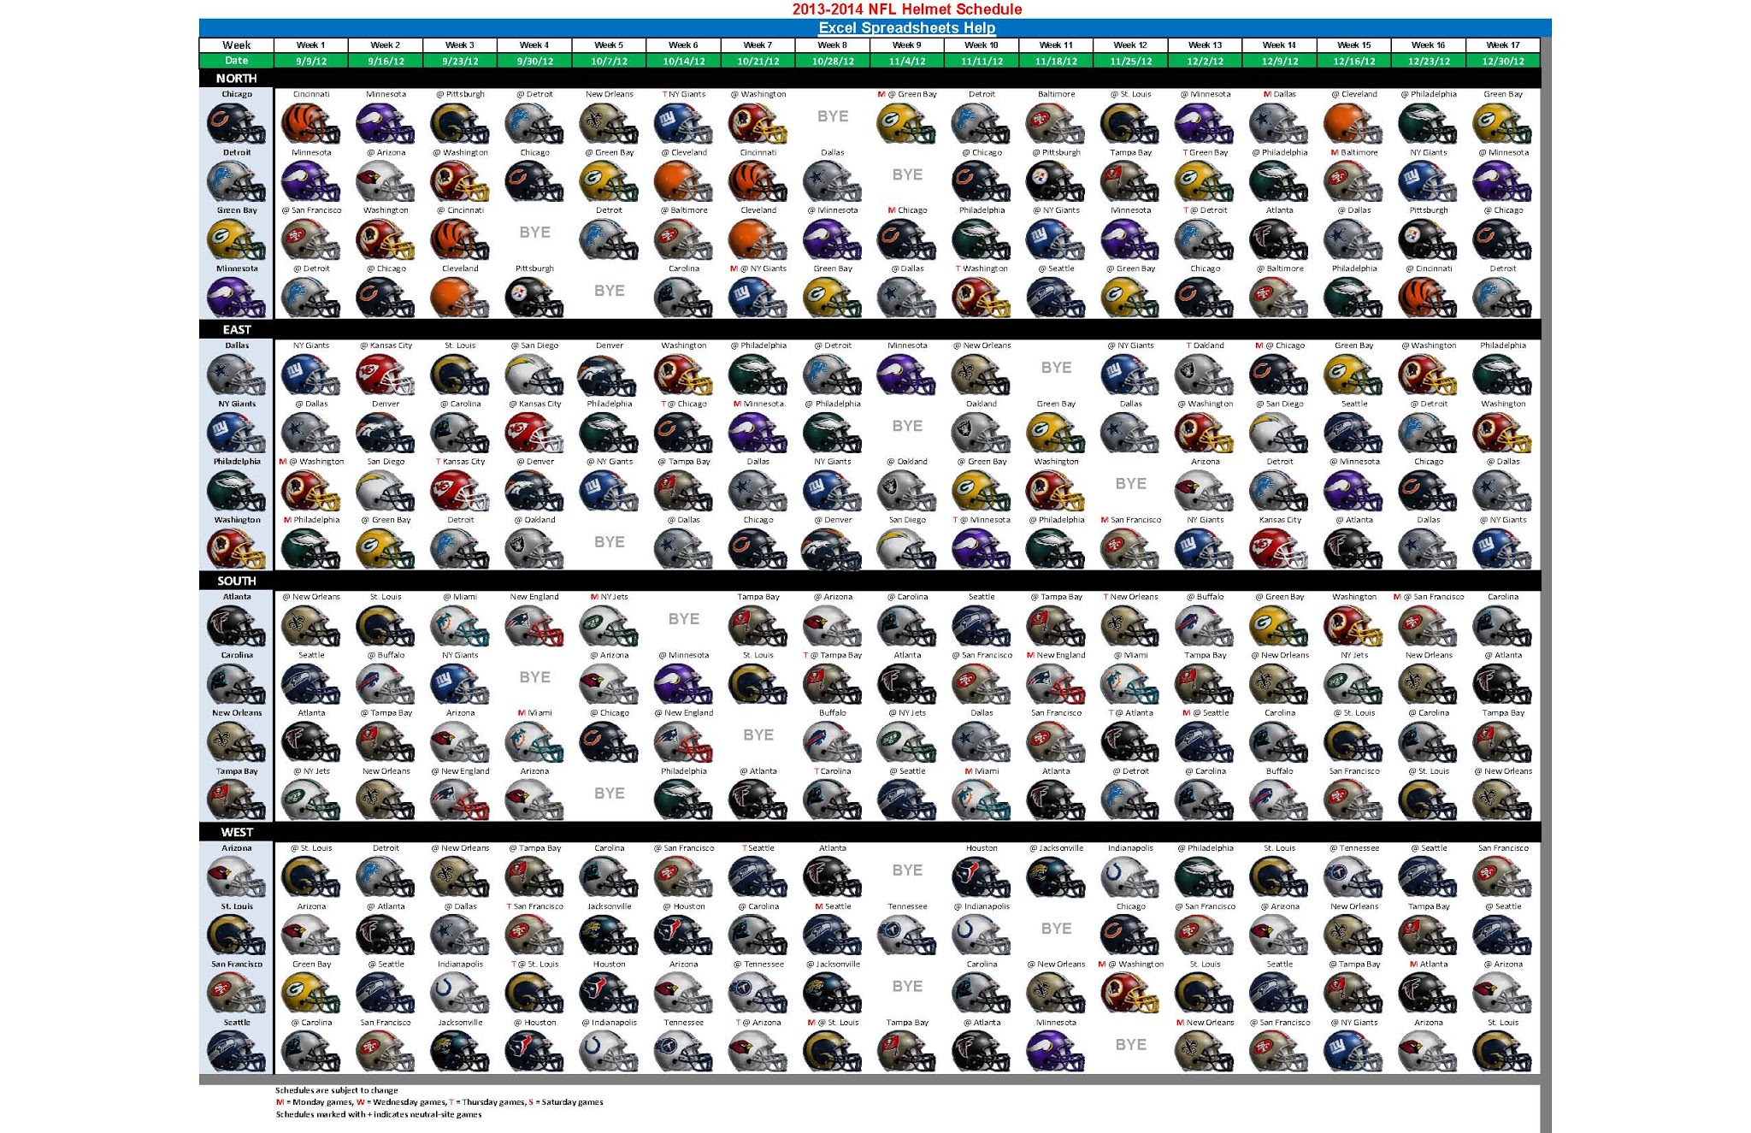The image size is (1751, 1133).
Task: Click the WEST division header bar
Action: [236, 832]
